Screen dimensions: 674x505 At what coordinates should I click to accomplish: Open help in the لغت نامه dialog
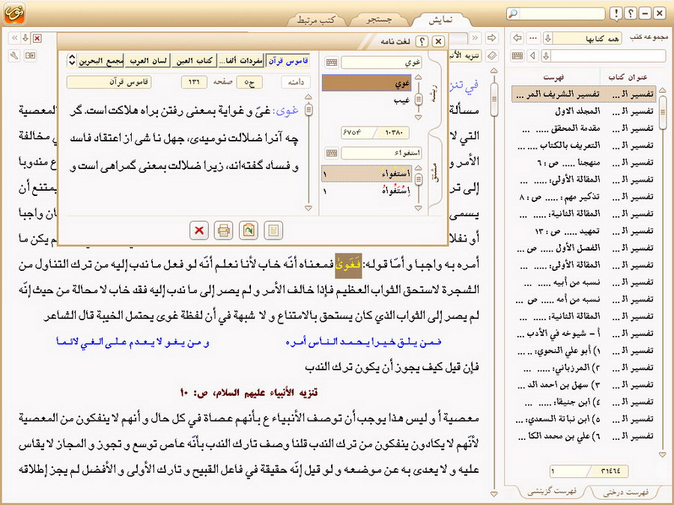422,41
